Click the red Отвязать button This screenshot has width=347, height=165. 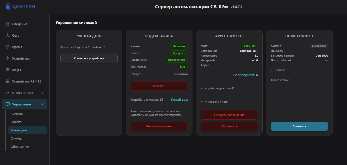(x=159, y=86)
